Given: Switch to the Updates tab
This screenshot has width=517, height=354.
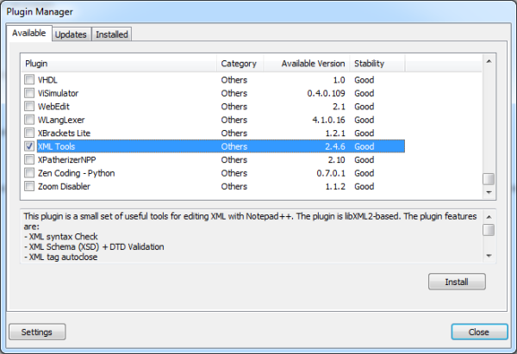Looking at the screenshot, I should coord(71,34).
